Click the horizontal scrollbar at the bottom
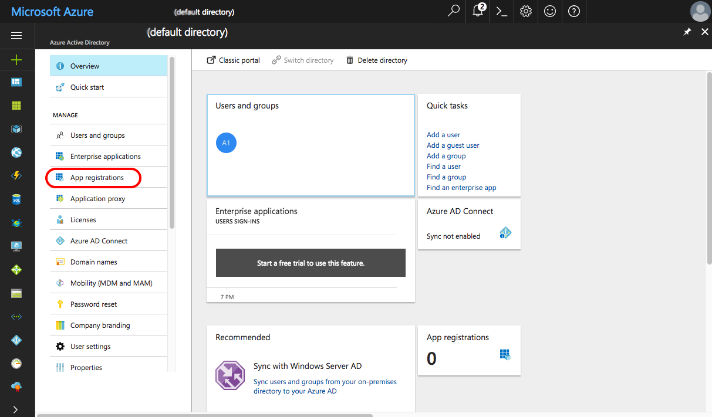The width and height of the screenshot is (712, 417). coord(205,415)
